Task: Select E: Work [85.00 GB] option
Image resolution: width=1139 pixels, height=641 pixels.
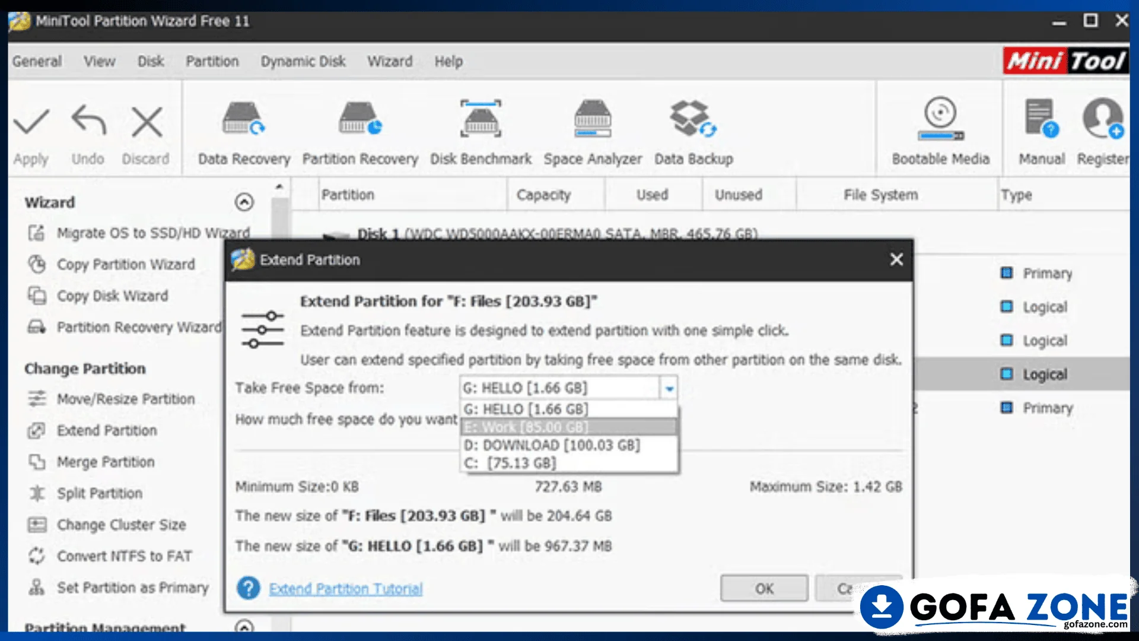Action: click(569, 427)
